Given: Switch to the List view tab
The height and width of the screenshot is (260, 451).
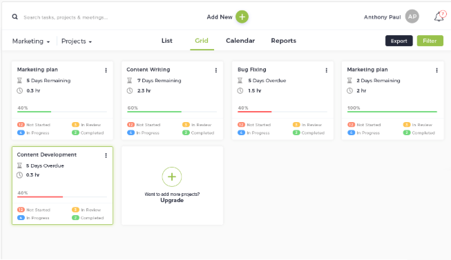Looking at the screenshot, I should click(x=167, y=41).
